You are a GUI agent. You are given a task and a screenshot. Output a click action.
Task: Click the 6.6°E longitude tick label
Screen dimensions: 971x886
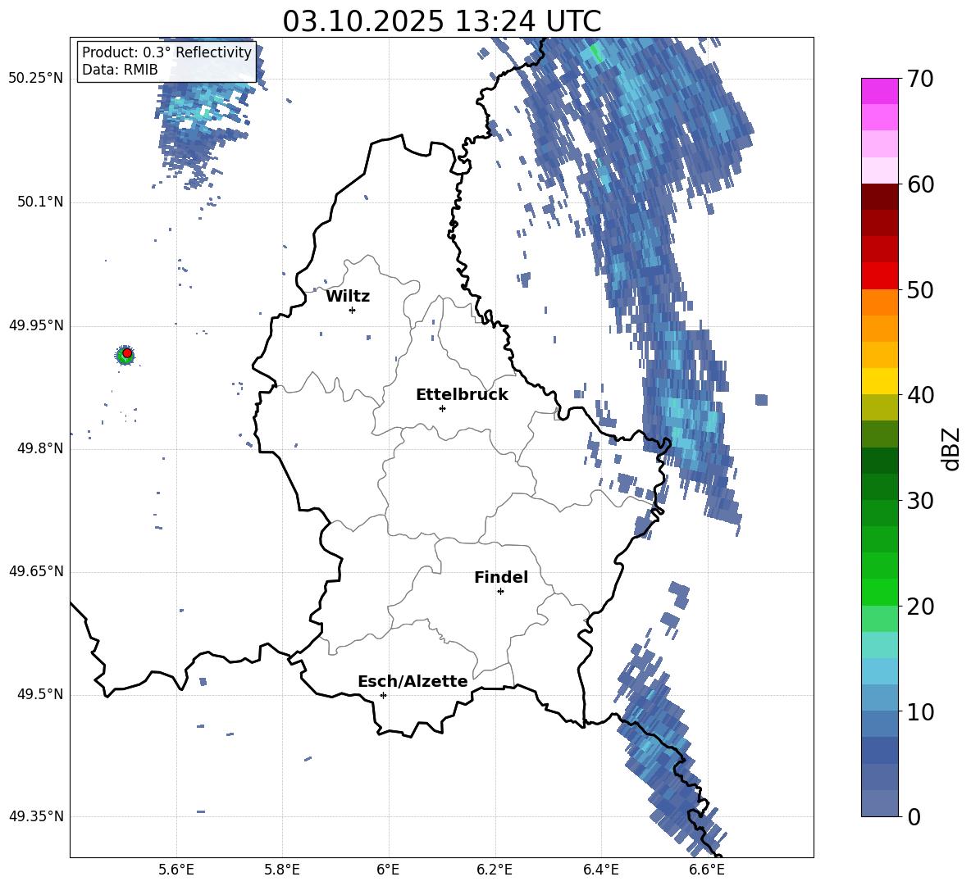pyautogui.click(x=707, y=870)
